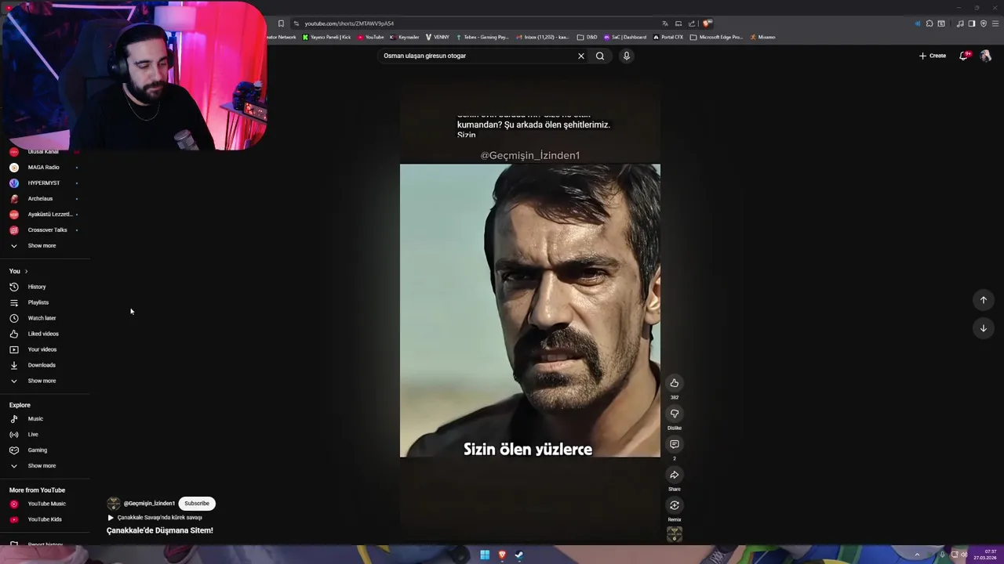The width and height of the screenshot is (1004, 564).
Task: Open Keymailer bookmark
Action: tap(405, 37)
